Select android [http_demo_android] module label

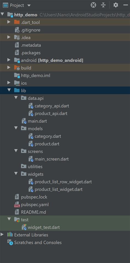52,60
